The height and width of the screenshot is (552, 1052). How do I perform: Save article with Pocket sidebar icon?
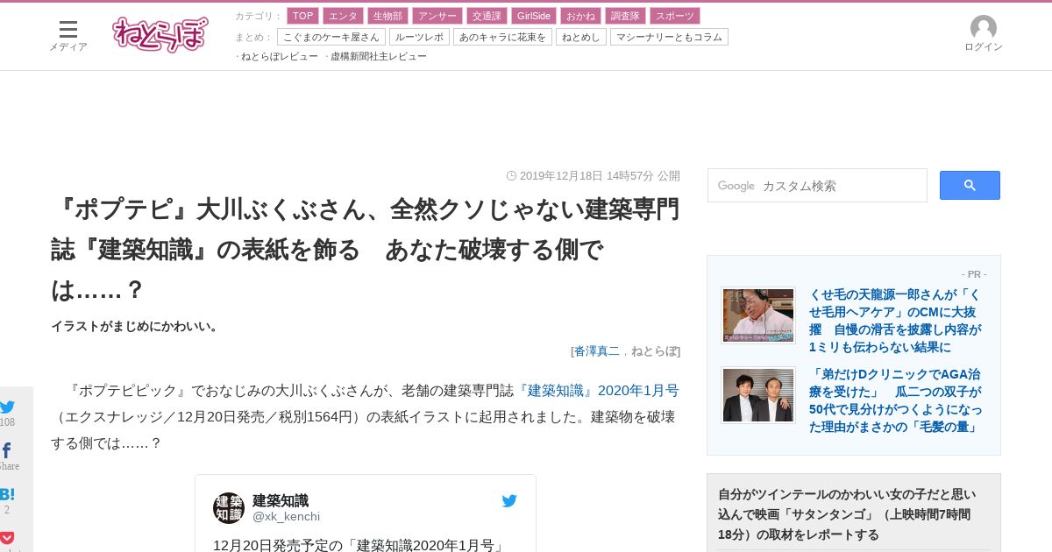tap(7, 538)
